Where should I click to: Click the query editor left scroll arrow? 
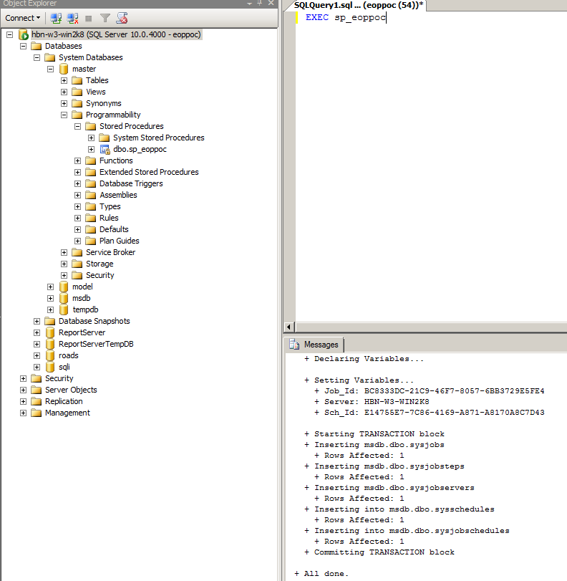289,327
